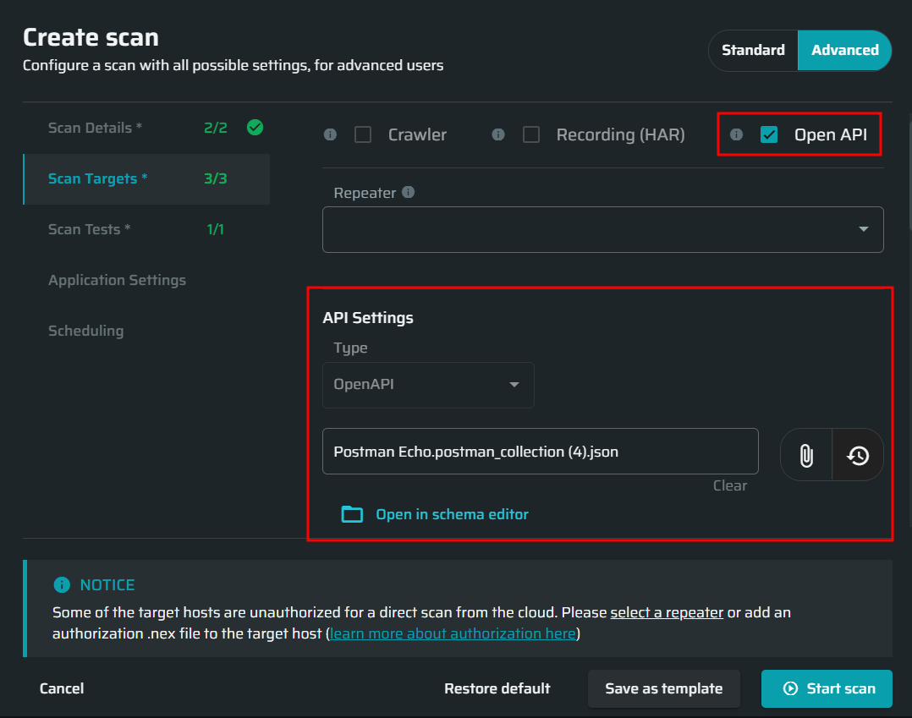
Task: Click the folder icon for schema editor
Action: [352, 514]
